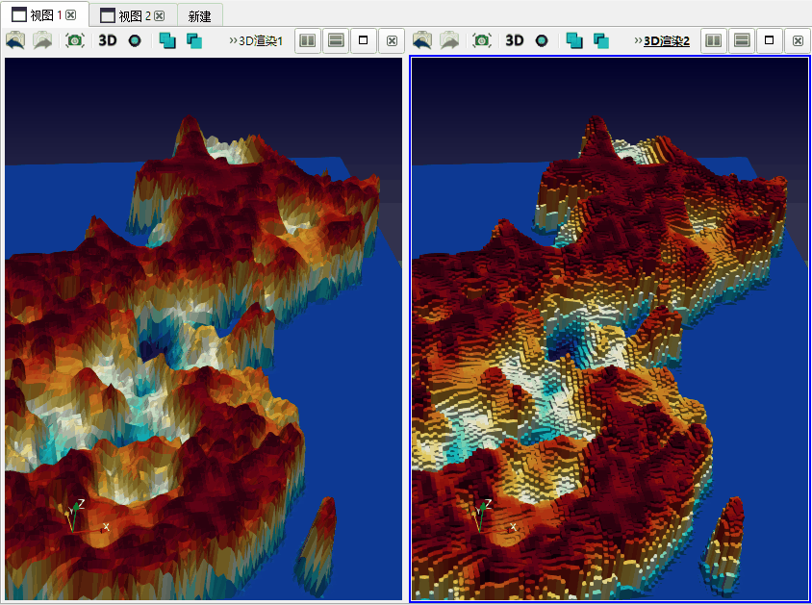Open the 新建 tab
The image size is (812, 605).
click(x=200, y=16)
